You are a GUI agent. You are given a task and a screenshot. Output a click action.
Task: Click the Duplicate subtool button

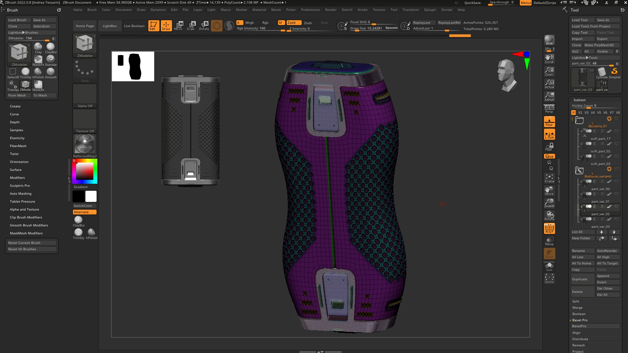(583, 279)
